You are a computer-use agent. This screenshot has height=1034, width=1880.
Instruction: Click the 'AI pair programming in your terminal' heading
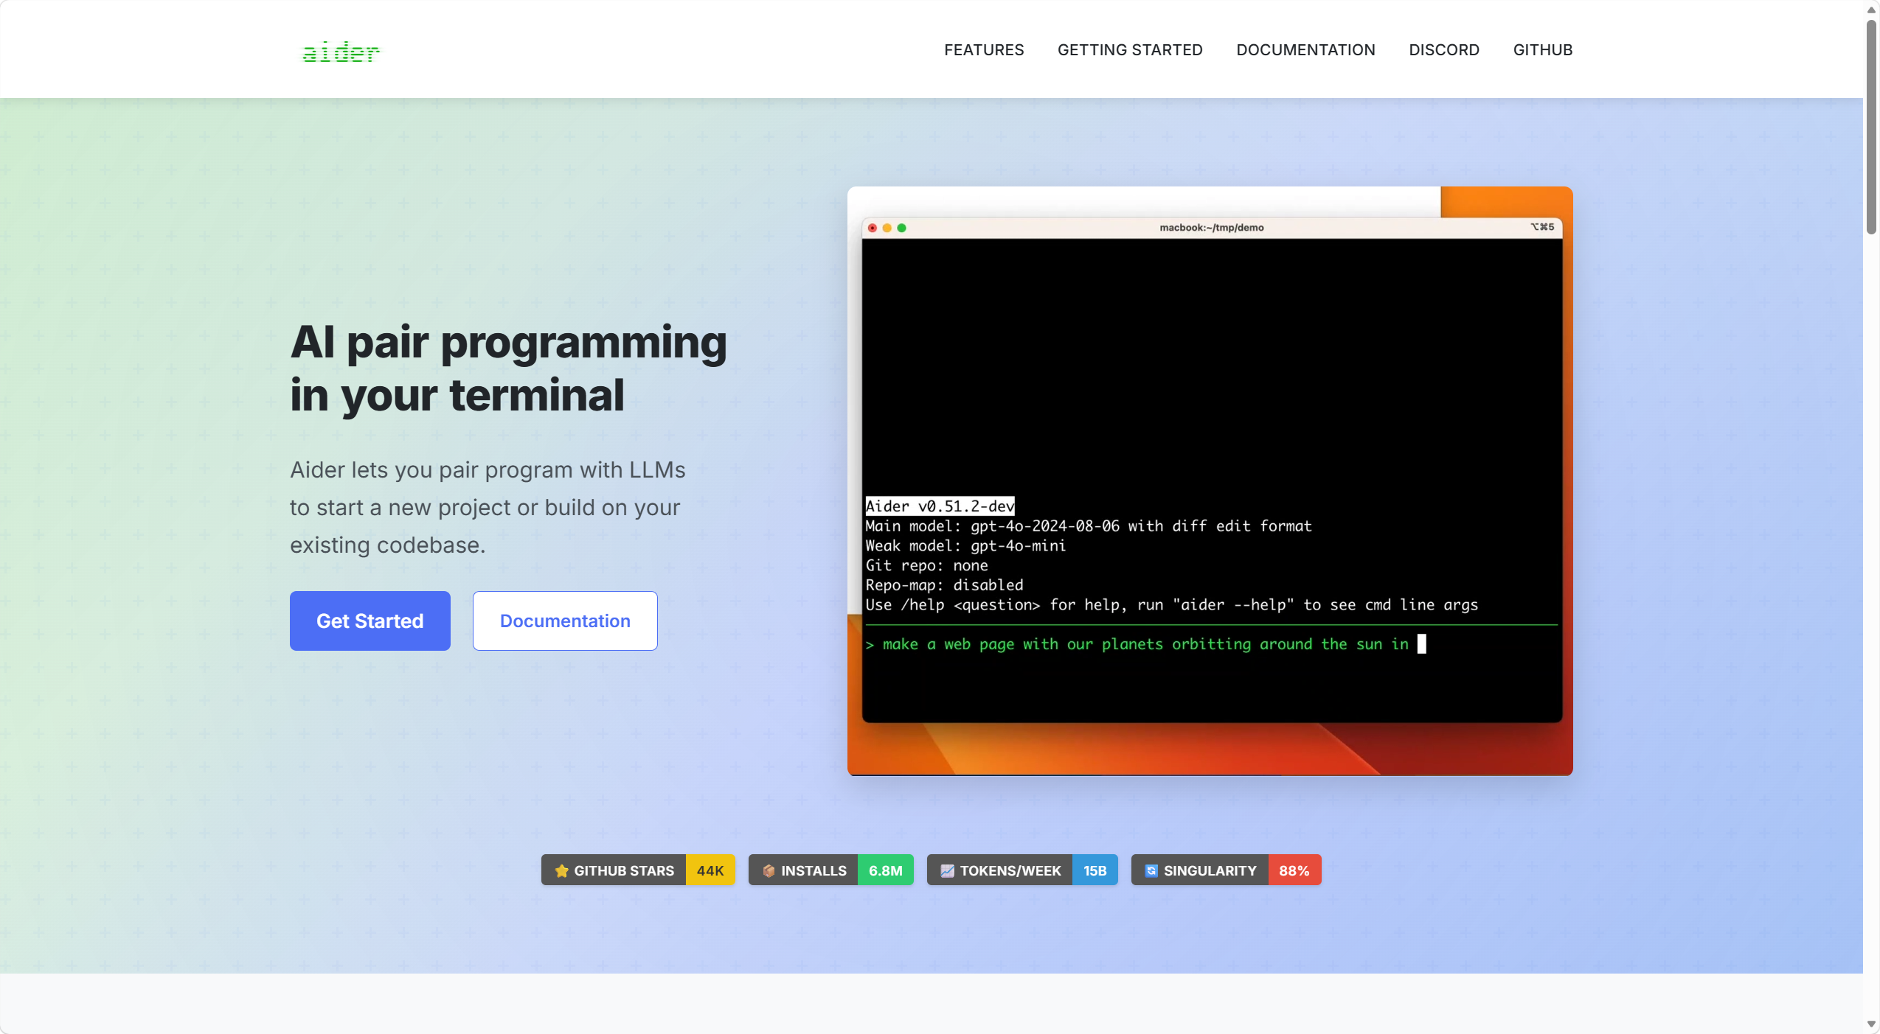click(508, 368)
